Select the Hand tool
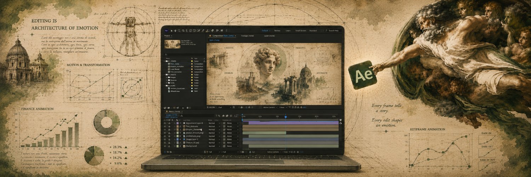531x177 pixels. [x=175, y=31]
